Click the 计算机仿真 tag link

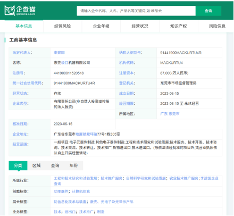click(x=81, y=192)
